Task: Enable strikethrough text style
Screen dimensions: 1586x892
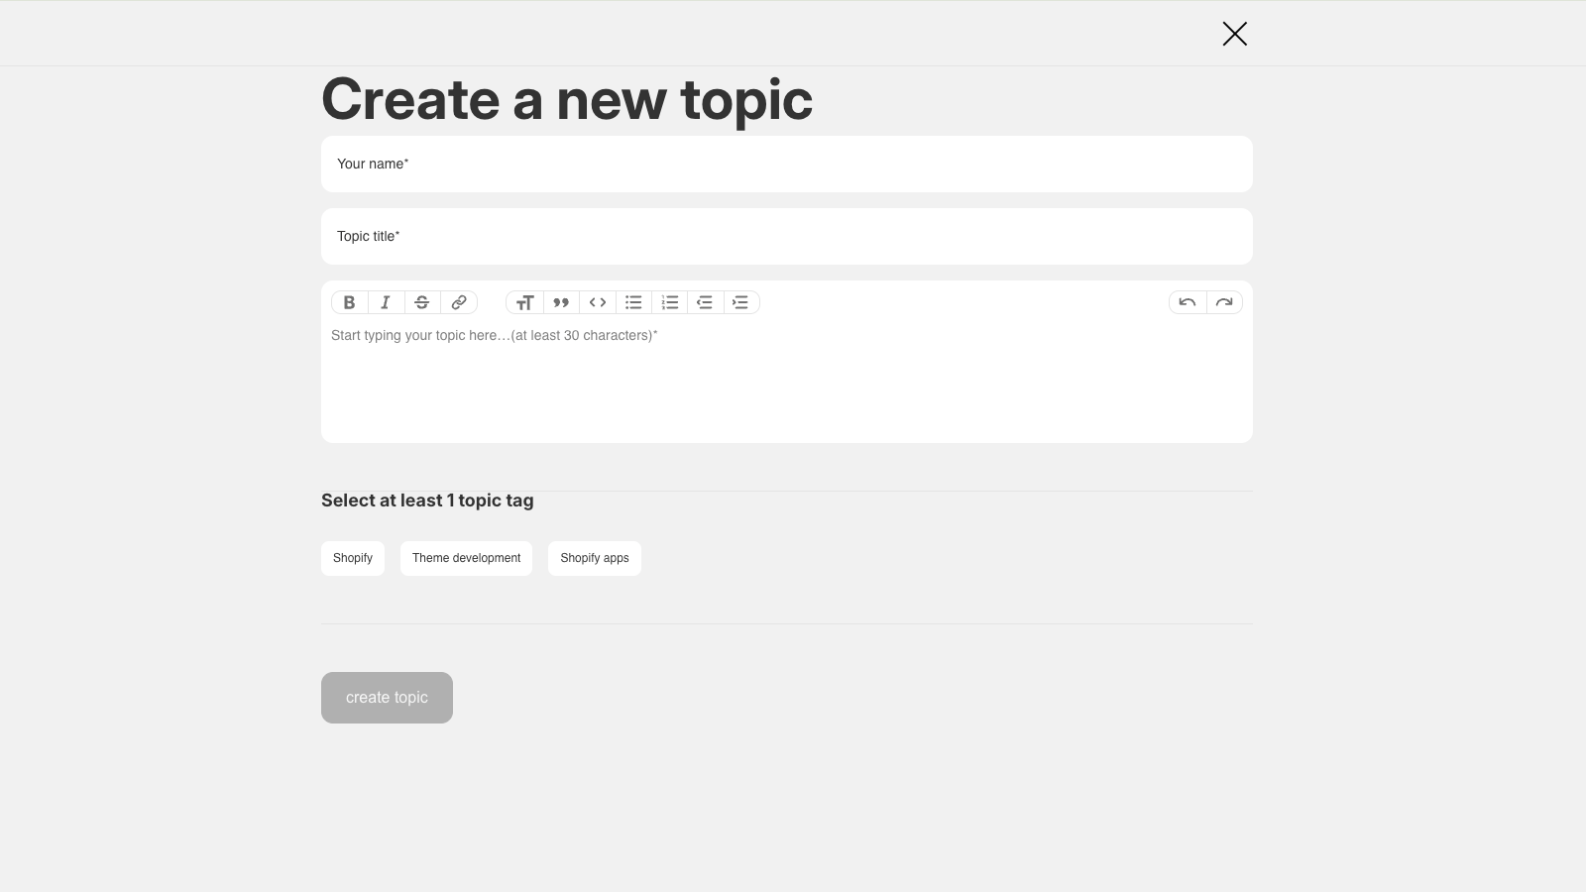Action: point(422,302)
